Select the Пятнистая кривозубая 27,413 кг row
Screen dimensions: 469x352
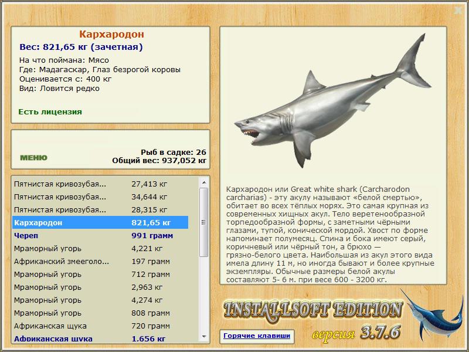100,184
